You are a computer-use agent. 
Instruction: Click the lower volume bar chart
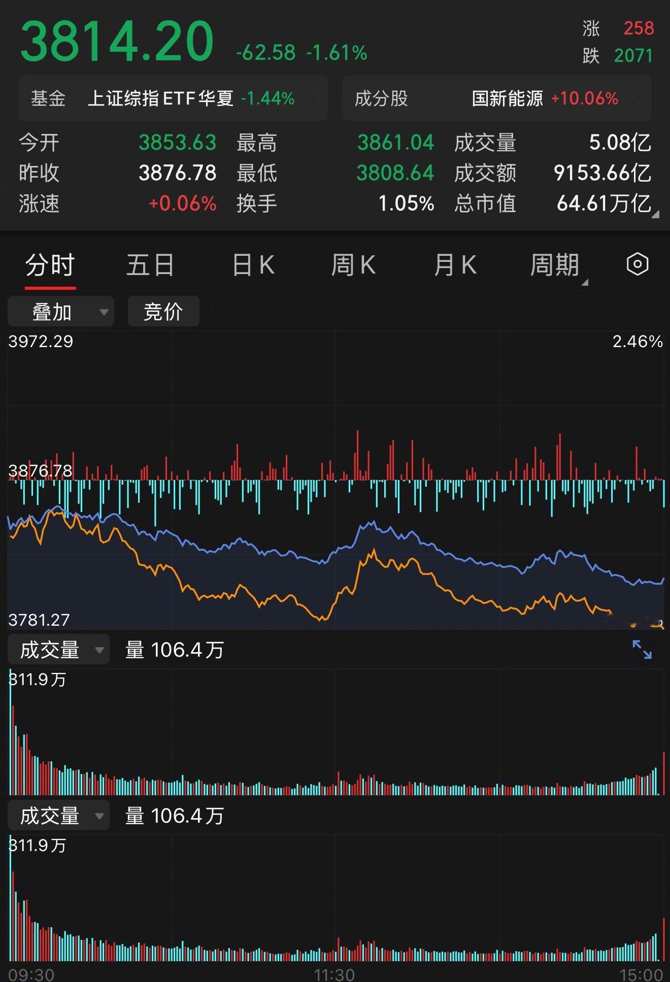[336, 898]
